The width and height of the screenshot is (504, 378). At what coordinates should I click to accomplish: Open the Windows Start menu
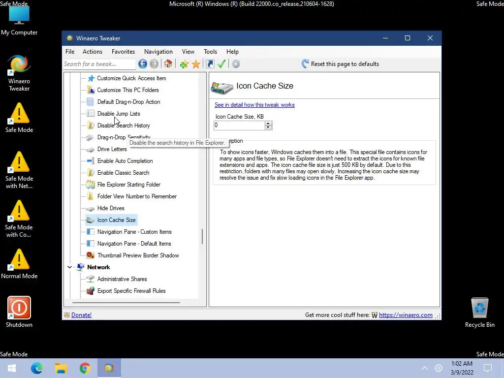click(x=12, y=368)
